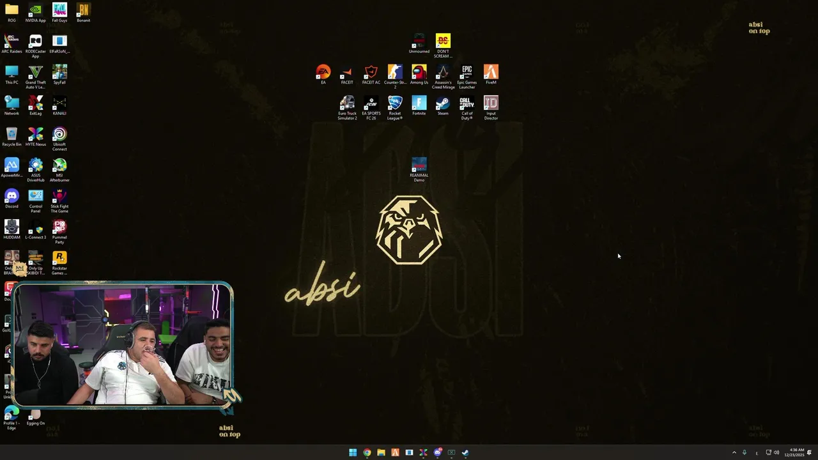Open the EA app shortcut
Viewport: 818px width, 460px height.
tap(323, 75)
